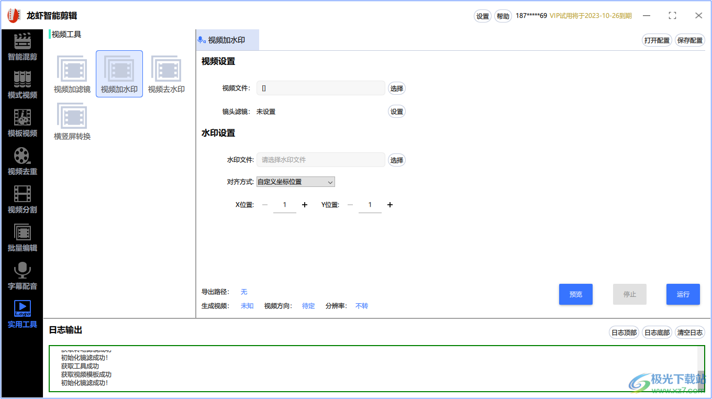Open 镜头滤镜 settings via 设置
712x399 pixels.
pos(396,111)
